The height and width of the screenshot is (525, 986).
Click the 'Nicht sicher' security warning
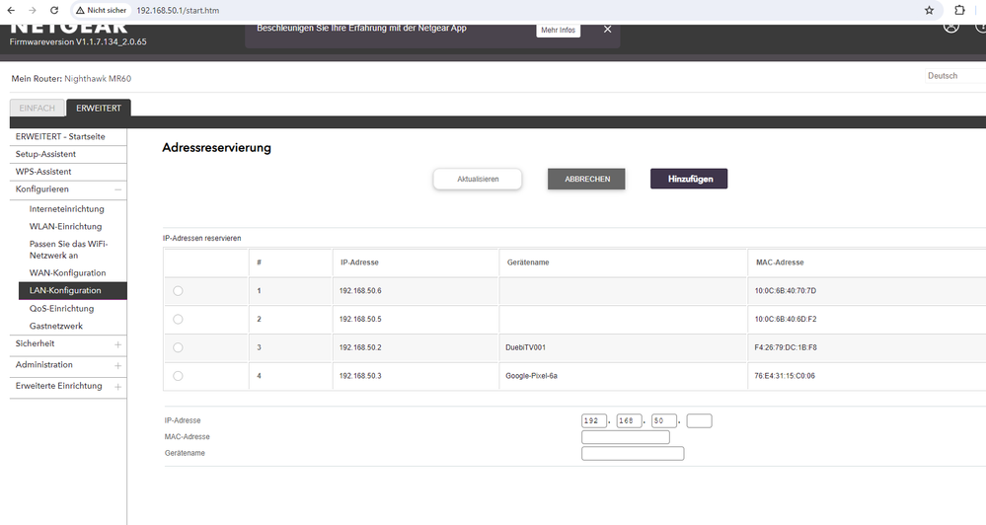point(102,10)
